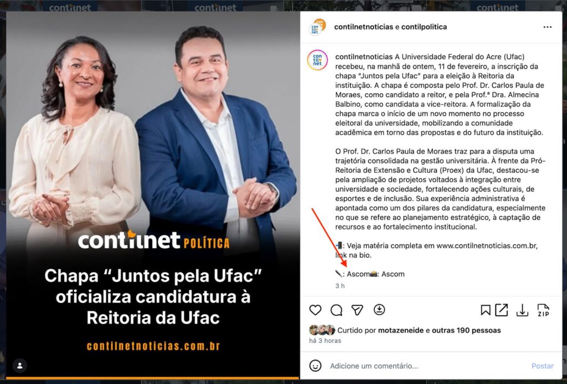Click the Postar button
The height and width of the screenshot is (384, 567).
tap(543, 366)
